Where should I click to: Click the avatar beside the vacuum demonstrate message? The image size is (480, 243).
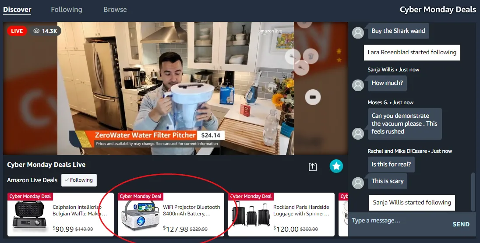(358, 134)
